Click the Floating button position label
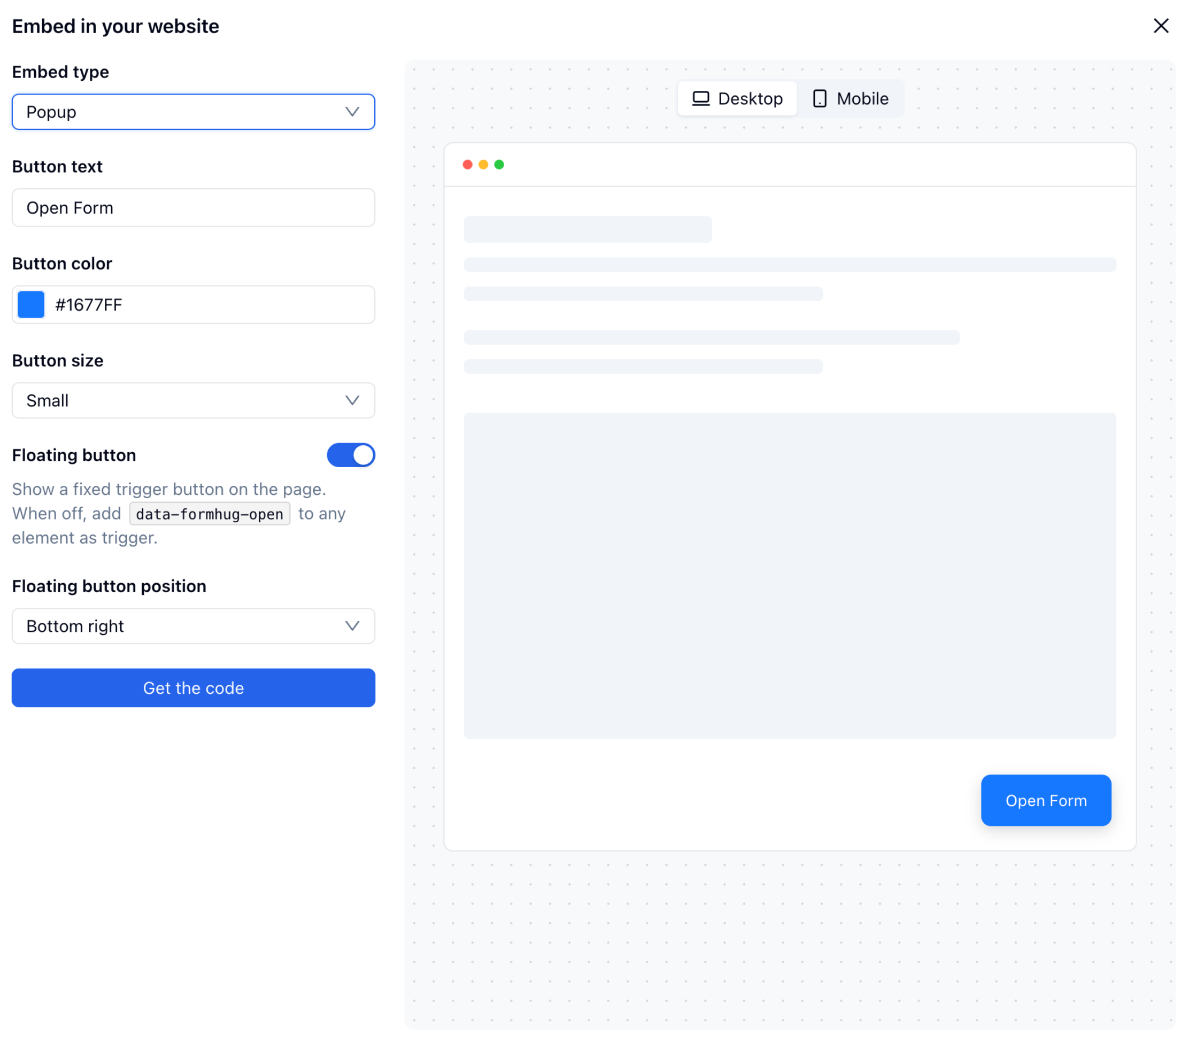The width and height of the screenshot is (1189, 1037). point(110,586)
